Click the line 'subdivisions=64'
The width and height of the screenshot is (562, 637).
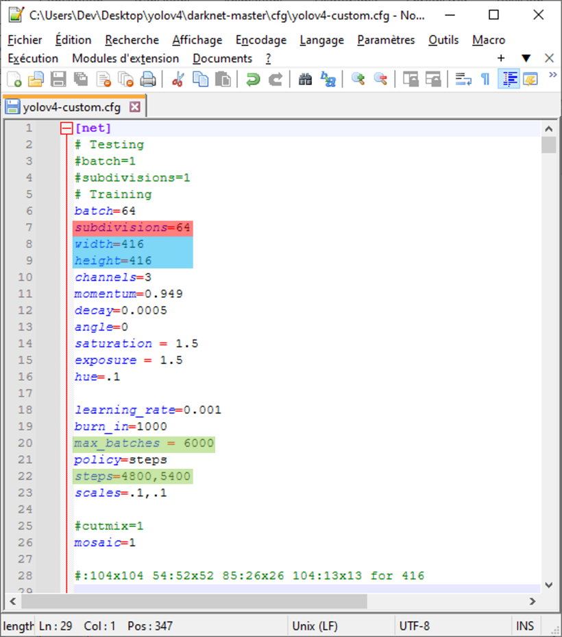click(x=132, y=228)
